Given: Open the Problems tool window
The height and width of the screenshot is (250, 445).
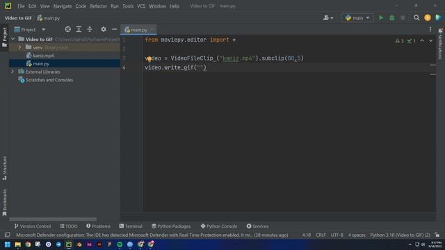Looking at the screenshot, I should pos(98,226).
